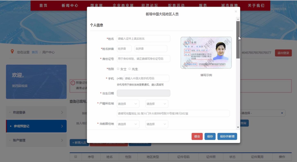Expand the first 当前居住地 dropdown
Image resolution: width=297 pixels, height=162 pixels.
pyautogui.click(x=128, y=124)
